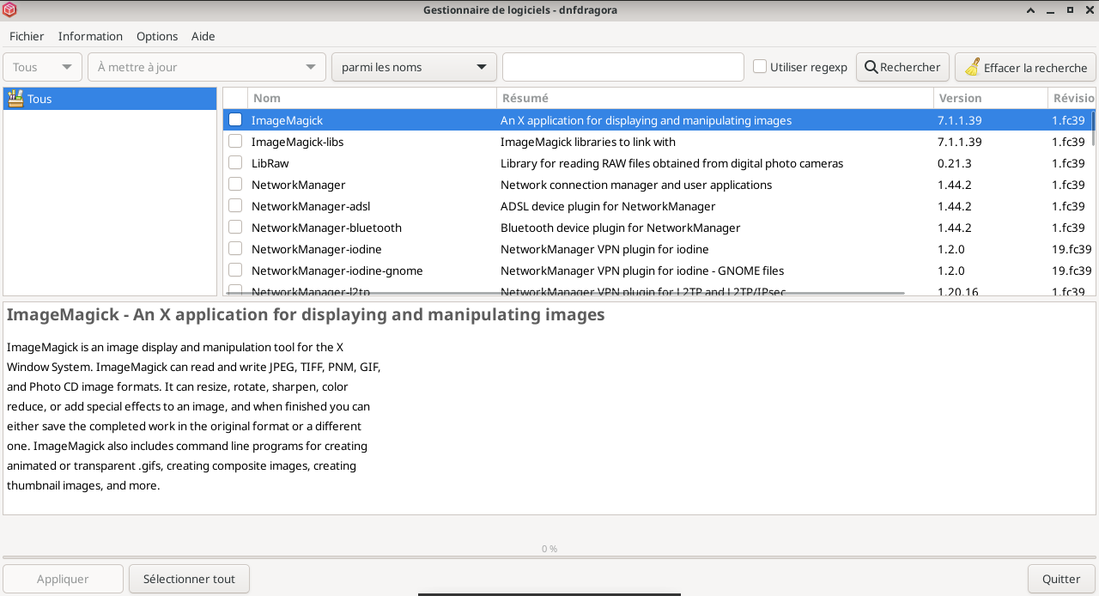Tick the NetworkManager-iodine-gnome checkbox
Image resolution: width=1099 pixels, height=596 pixels.
tap(235, 270)
